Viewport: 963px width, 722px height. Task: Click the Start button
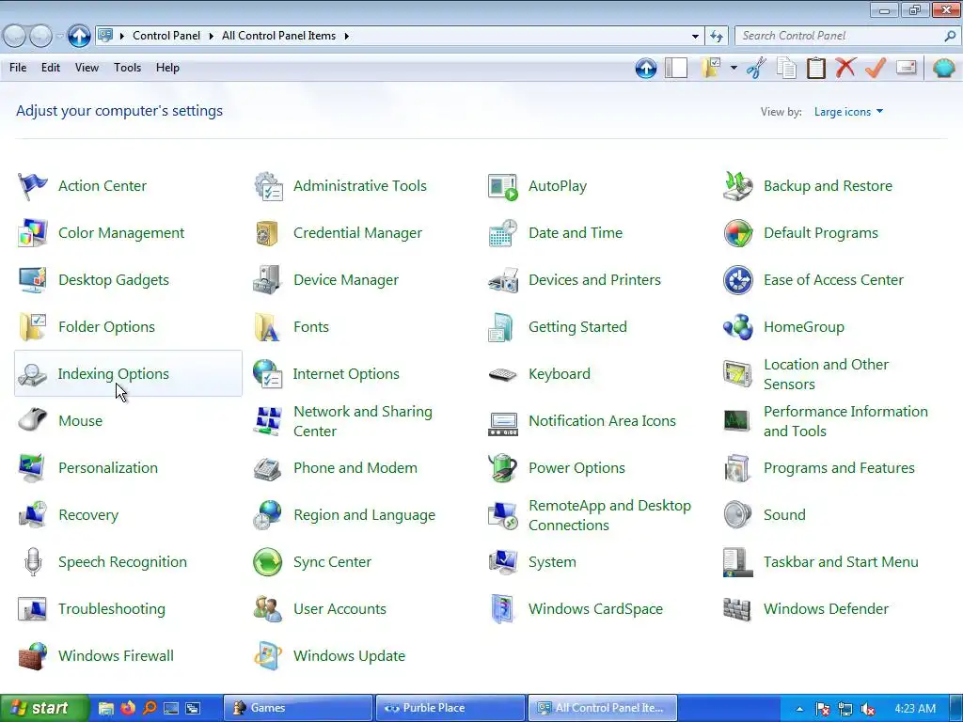(43, 708)
